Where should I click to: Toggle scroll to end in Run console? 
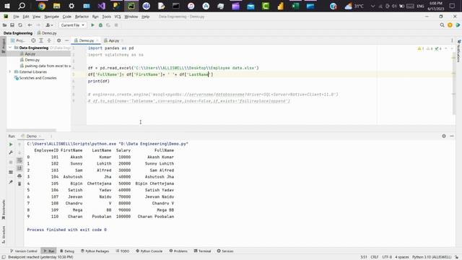(x=19, y=168)
